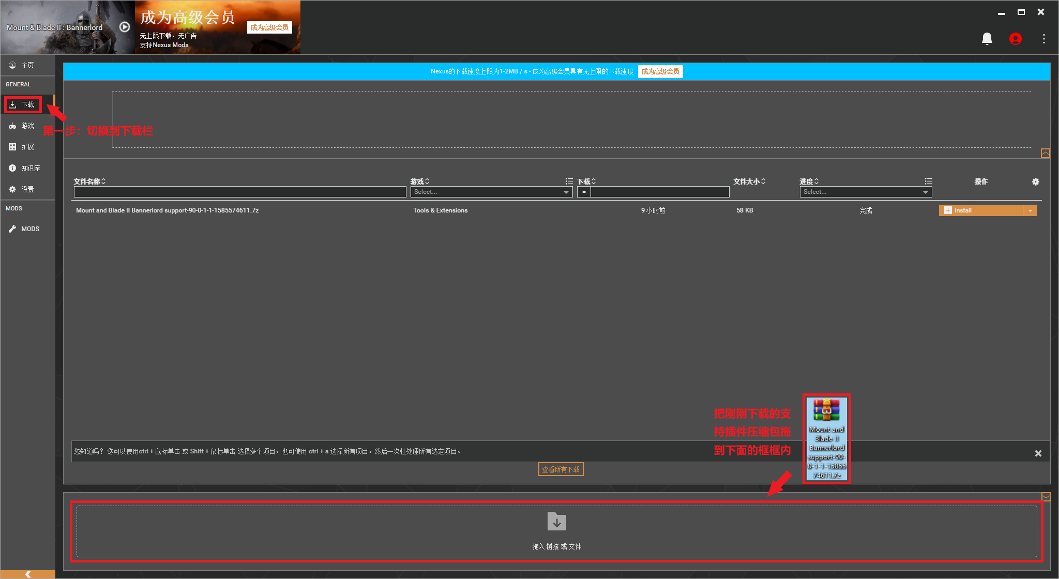The height and width of the screenshot is (579, 1059).
Task: Open notifications bell
Action: pos(987,39)
